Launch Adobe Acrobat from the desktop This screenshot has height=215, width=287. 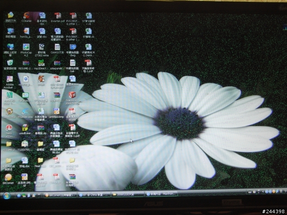pyautogui.click(x=10, y=82)
